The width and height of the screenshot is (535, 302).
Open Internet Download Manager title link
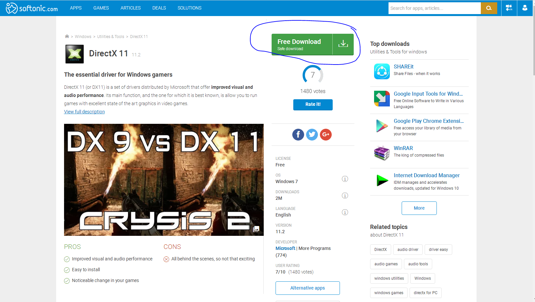coord(427,175)
